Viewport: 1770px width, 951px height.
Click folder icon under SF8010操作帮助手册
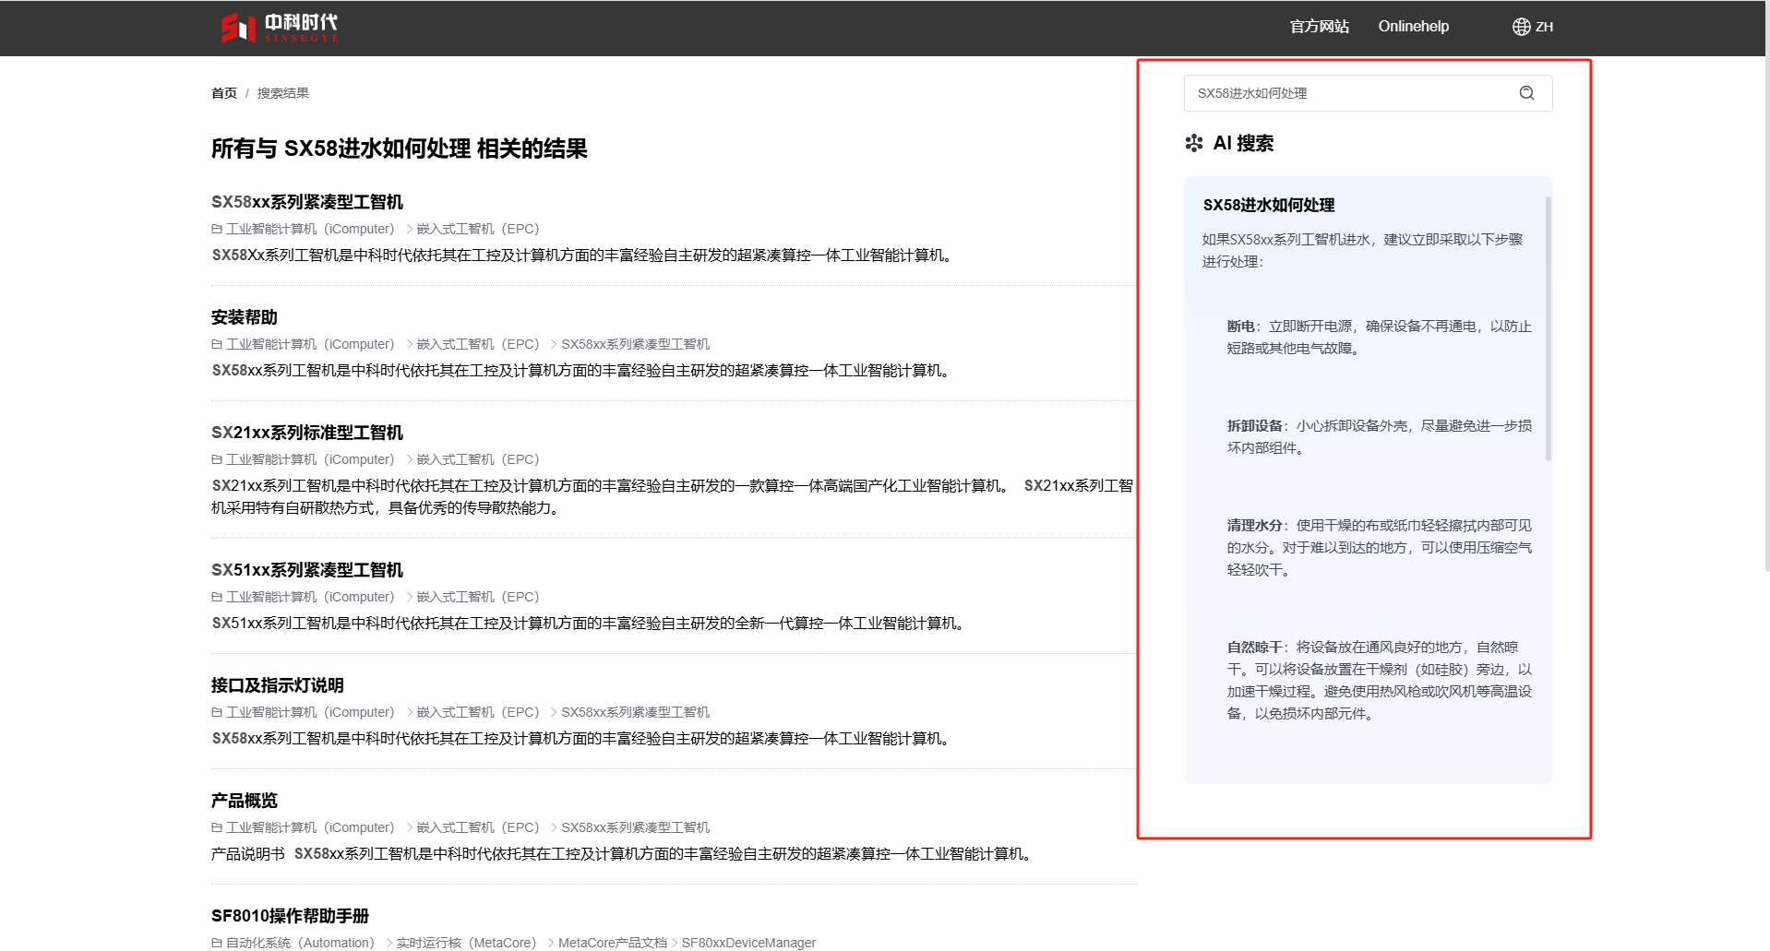point(217,943)
